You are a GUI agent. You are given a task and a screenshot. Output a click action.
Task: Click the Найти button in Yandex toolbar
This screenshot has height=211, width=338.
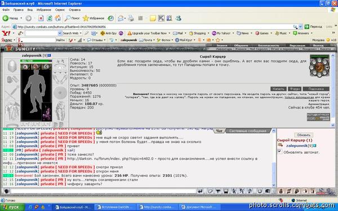tap(61, 40)
